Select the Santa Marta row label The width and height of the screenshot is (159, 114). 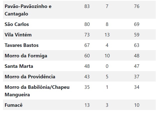pos(19,66)
